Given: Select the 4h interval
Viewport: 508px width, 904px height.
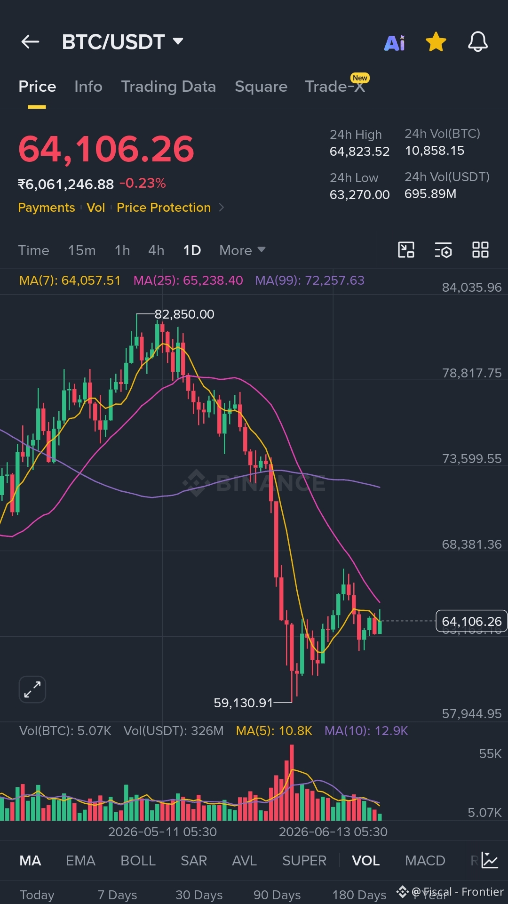Looking at the screenshot, I should tap(156, 250).
